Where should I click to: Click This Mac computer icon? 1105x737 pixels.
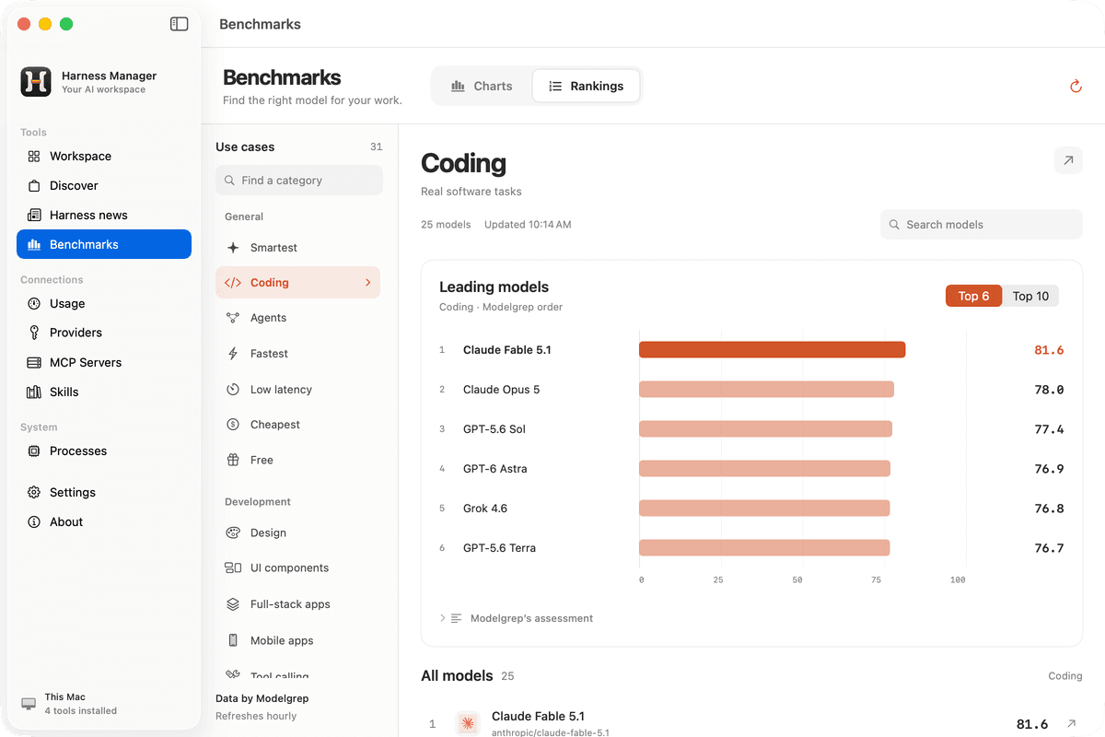click(28, 704)
